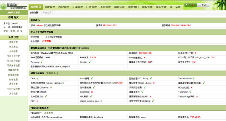Image resolution: width=226 pixels, height=121 pixels.
Task: Click the checkmark next to Cookie
Action: (90, 62)
